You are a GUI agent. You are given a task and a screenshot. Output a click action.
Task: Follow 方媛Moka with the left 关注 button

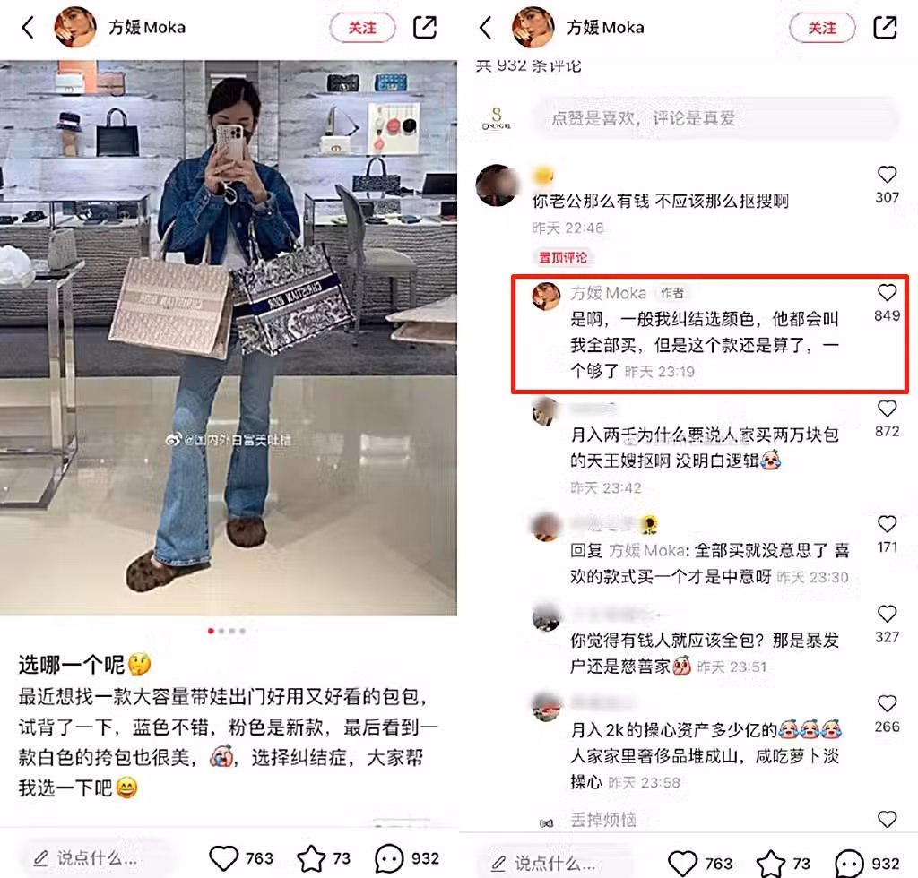tap(362, 28)
